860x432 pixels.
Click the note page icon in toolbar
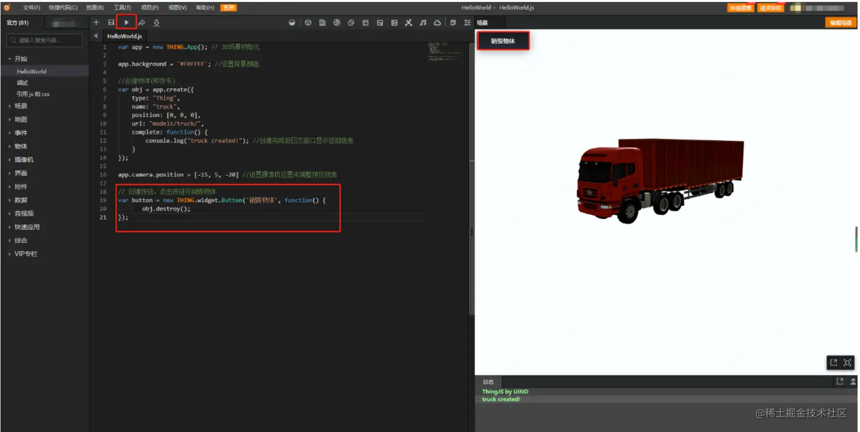pos(453,23)
